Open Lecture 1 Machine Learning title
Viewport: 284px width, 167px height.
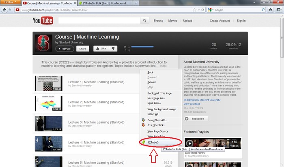pyautogui.click(x=96, y=82)
